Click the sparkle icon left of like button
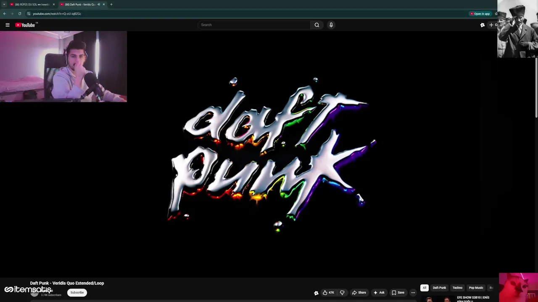The image size is (538, 302). pos(316,293)
